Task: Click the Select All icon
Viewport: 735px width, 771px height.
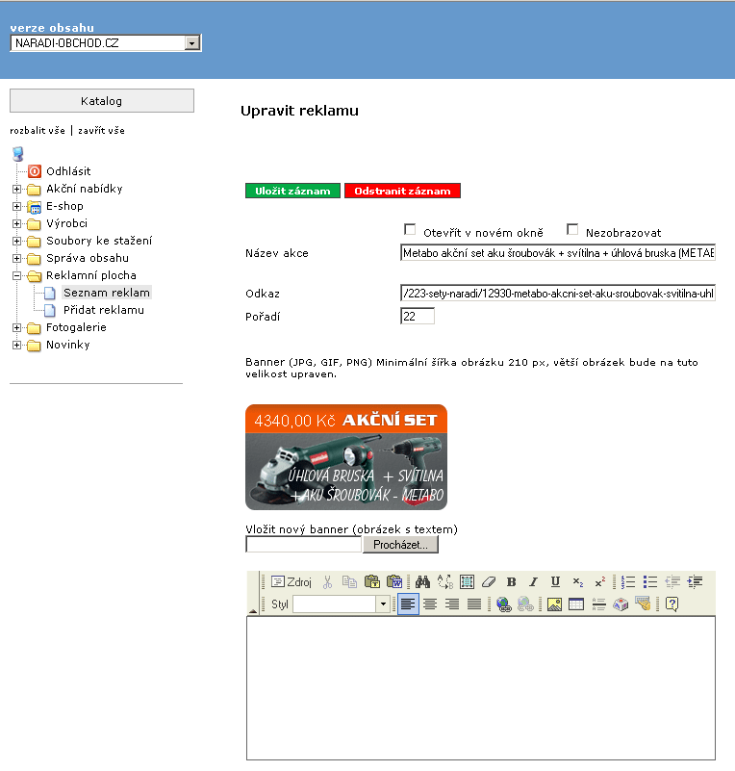Action: 467,582
